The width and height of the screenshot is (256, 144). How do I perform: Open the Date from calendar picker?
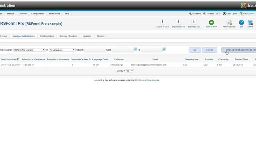135,49
